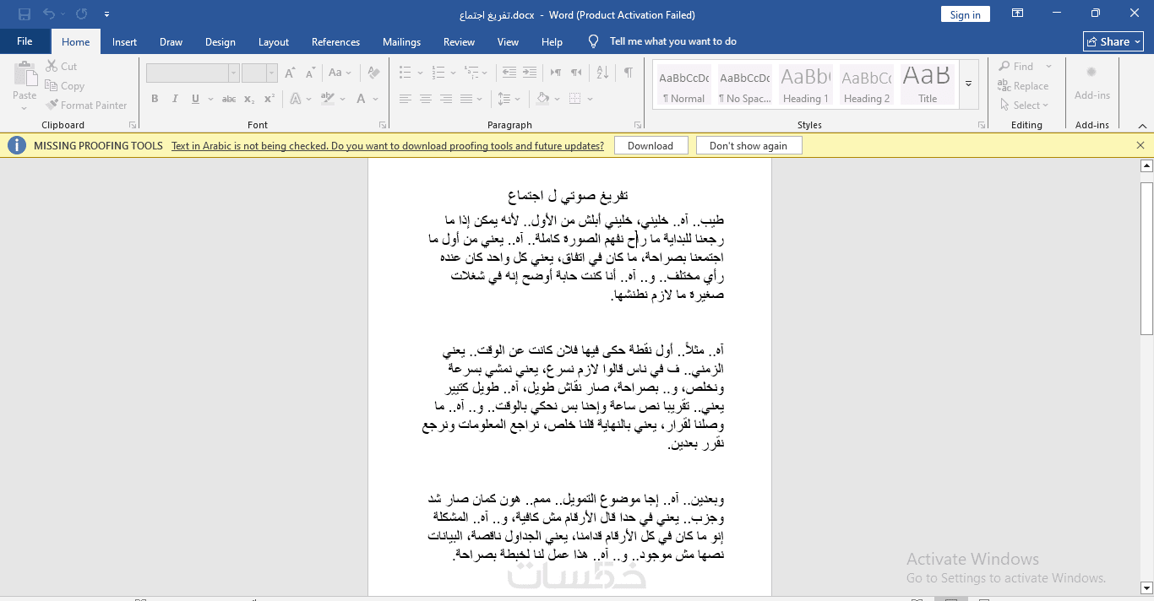Image resolution: width=1154 pixels, height=601 pixels.
Task: Open the Select dropdown in Editing
Action: (1025, 106)
